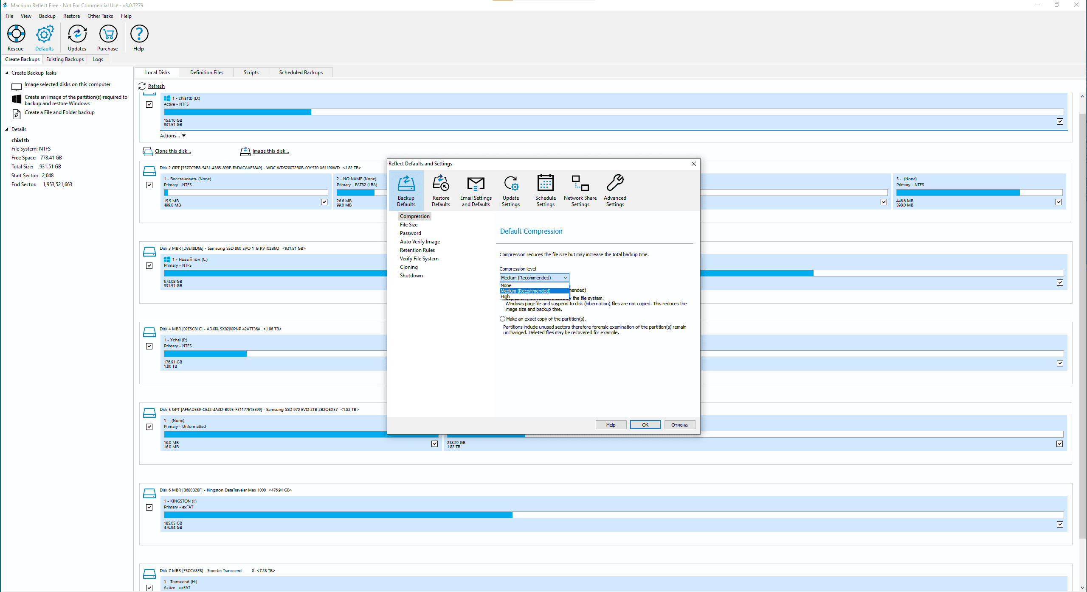Viewport: 1087px width, 592px height.
Task: Expand the Actions... dropdown
Action: [x=172, y=136]
